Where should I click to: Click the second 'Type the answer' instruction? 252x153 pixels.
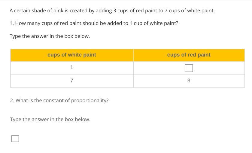(x=50, y=119)
